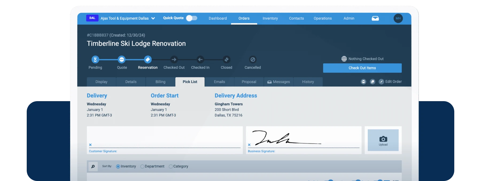Viewport: 481px width, 181px height.
Task: Go to Dashboard in top navigation
Action: (218, 18)
